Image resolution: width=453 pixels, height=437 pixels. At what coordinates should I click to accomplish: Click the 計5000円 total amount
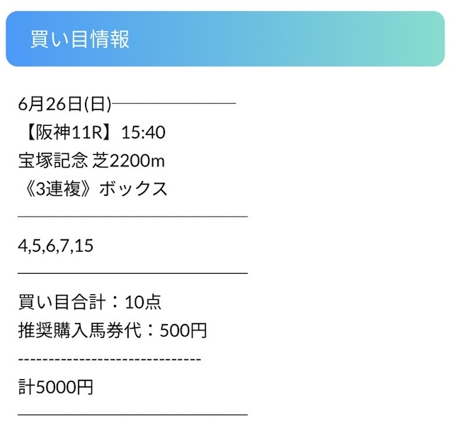[x=55, y=387]
